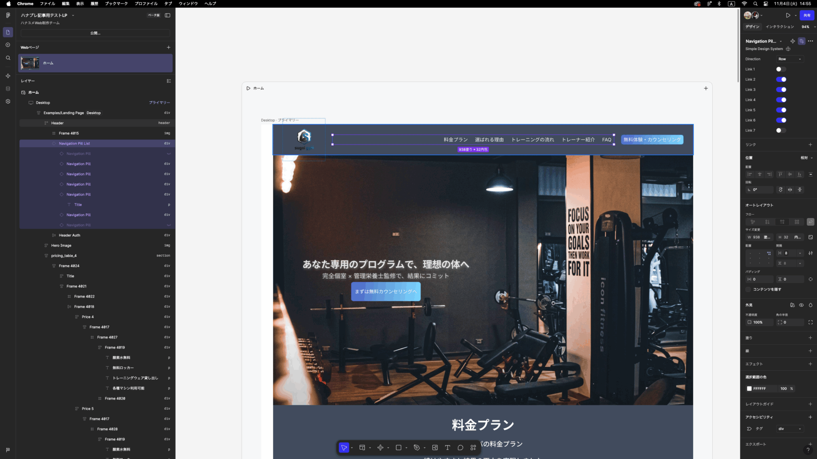Image resolution: width=817 pixels, height=459 pixels.
Task: Open the Direction dropdown set to Row
Action: point(790,59)
